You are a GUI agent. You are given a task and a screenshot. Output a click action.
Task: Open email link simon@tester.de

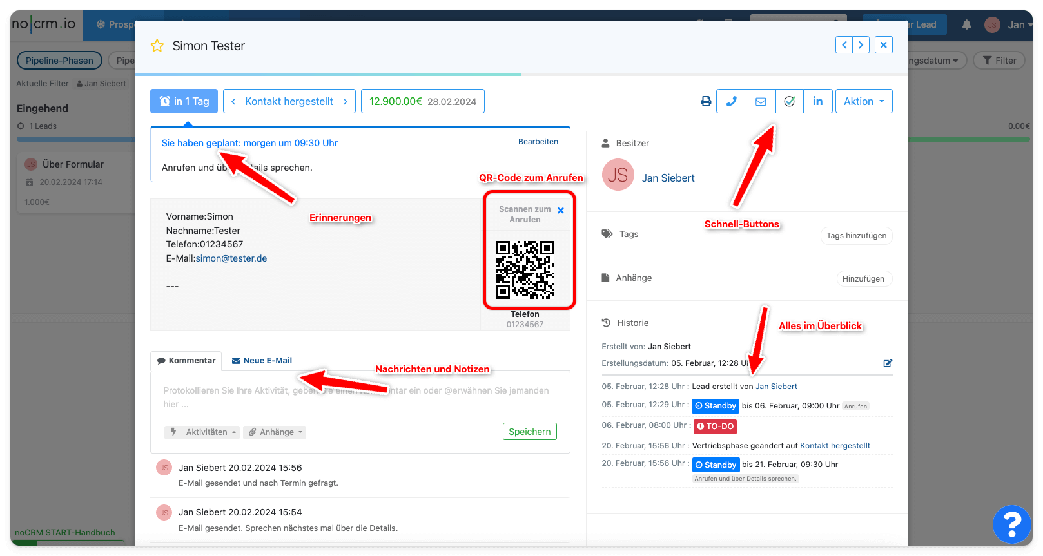[231, 258]
